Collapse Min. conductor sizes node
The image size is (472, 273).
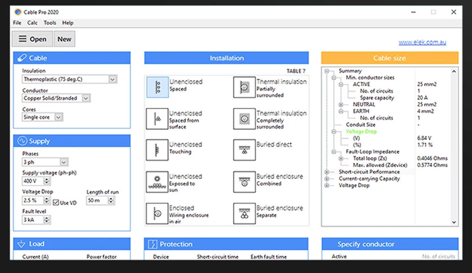pos(334,78)
